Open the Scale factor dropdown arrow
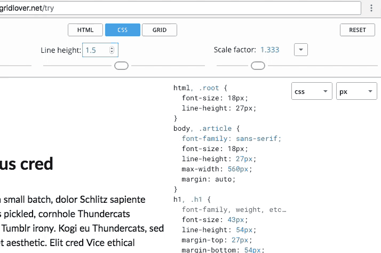381x253 pixels. click(x=301, y=50)
